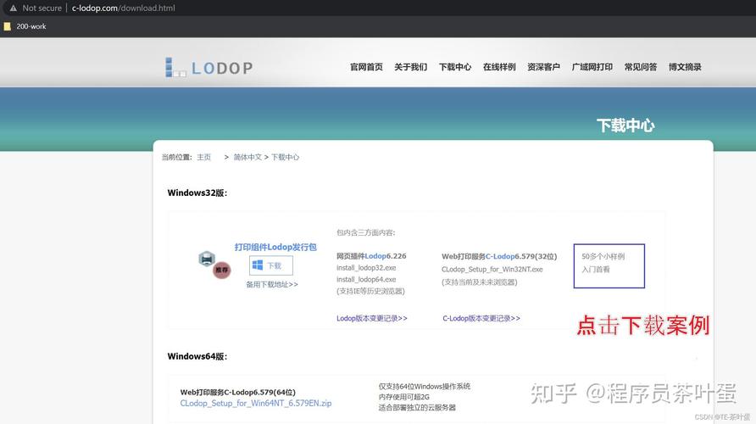Image resolution: width=756 pixels, height=424 pixels.
Task: Click the Windows64版 heading
Action: [197, 356]
